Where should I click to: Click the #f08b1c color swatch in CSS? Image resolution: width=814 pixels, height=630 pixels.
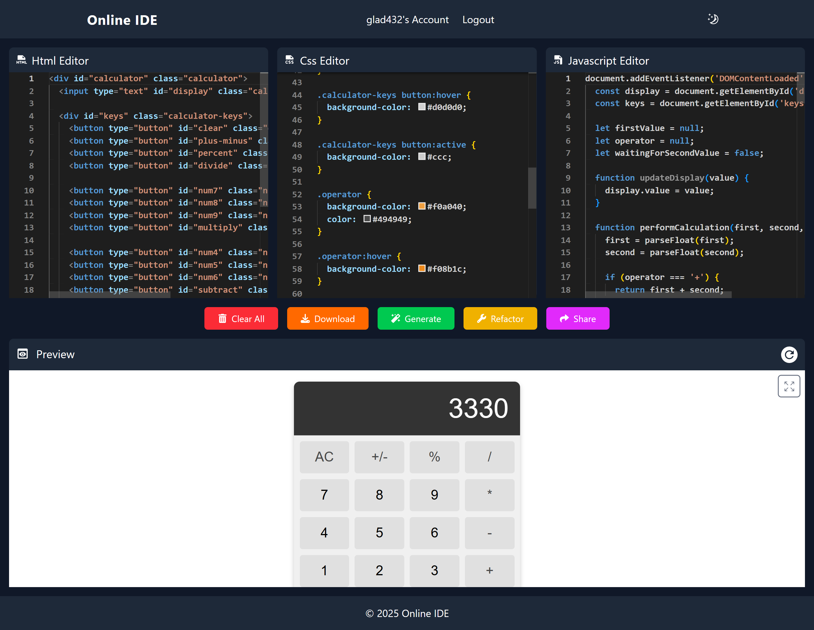(422, 268)
